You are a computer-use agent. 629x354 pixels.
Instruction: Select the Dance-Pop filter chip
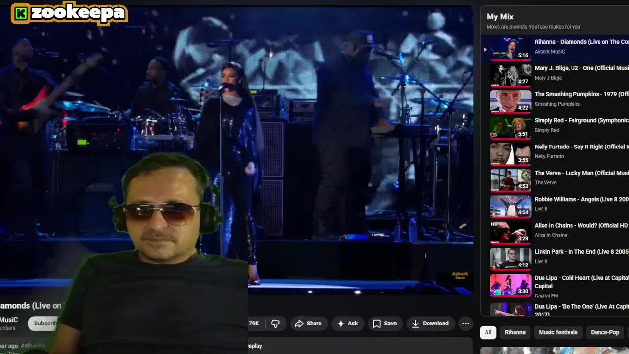605,332
